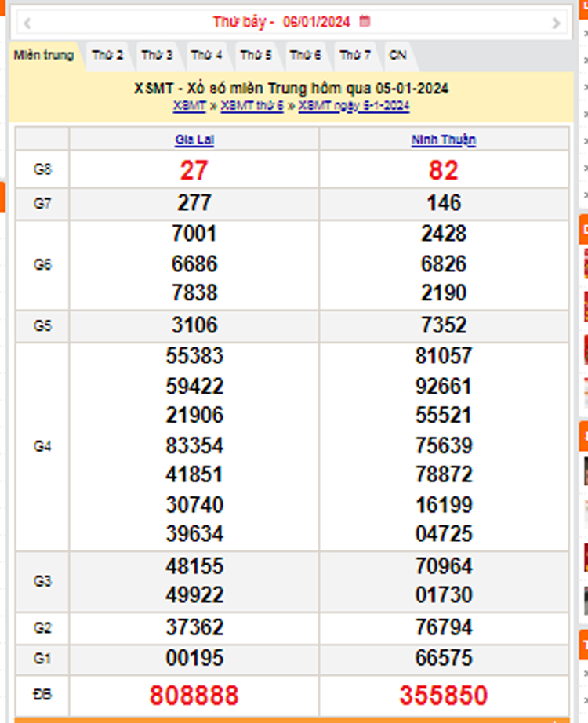Click G4 number 39634
Image resolution: width=588 pixels, height=723 pixels.
[194, 533]
